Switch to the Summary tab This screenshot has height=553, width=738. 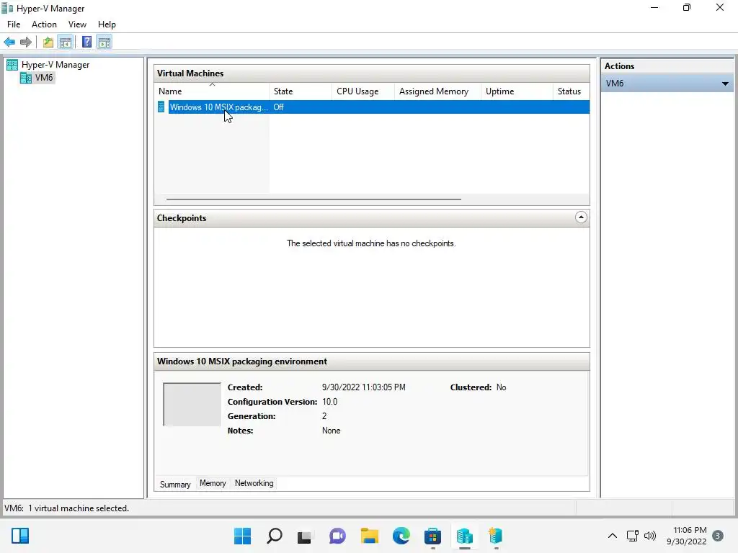(x=175, y=485)
